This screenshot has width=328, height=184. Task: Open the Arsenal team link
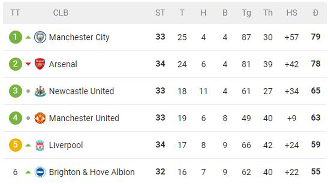[63, 64]
